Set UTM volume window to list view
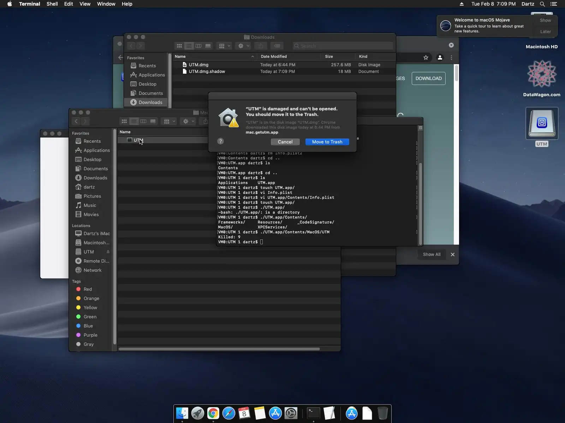This screenshot has height=423, width=565. coord(134,121)
